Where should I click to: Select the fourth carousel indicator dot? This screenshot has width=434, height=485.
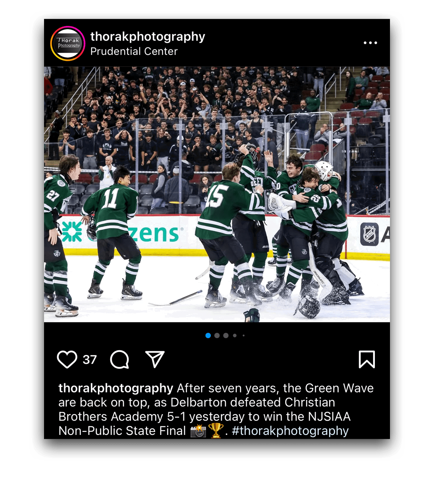(235, 336)
